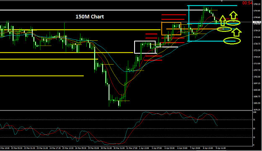Click the red 00:54 candle countdown timer
The height and width of the screenshot is (151, 262).
[247, 3]
